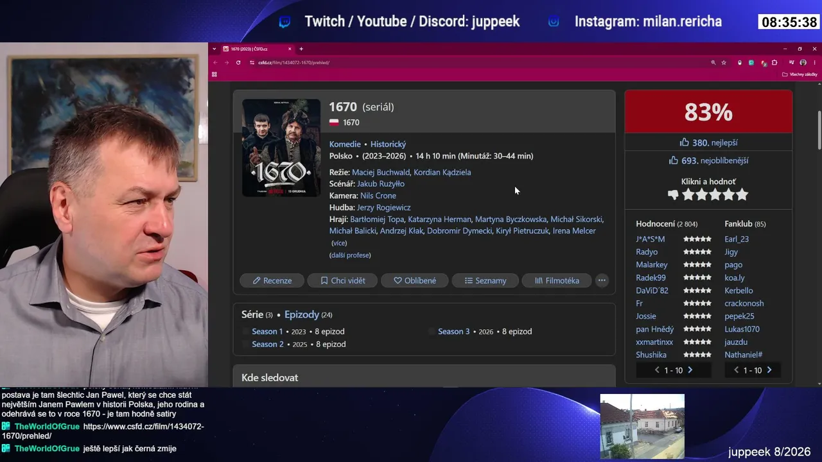
Task: Mark Season 2 as seen circle
Action: [x=245, y=345]
